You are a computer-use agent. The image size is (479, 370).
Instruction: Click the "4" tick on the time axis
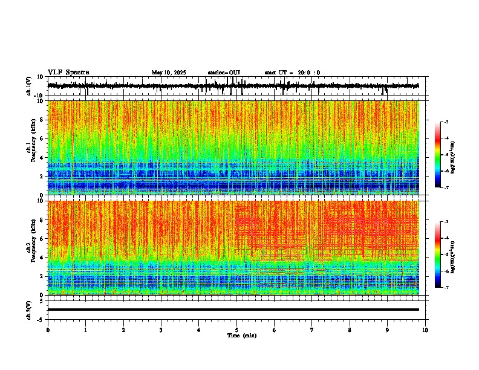(199, 330)
